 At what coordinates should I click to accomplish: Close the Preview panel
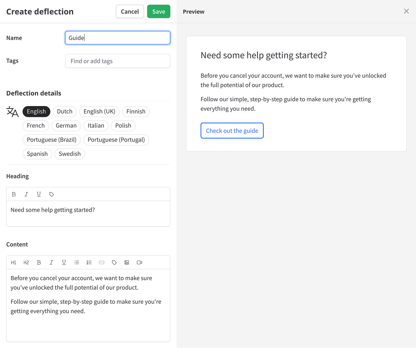coord(406,11)
